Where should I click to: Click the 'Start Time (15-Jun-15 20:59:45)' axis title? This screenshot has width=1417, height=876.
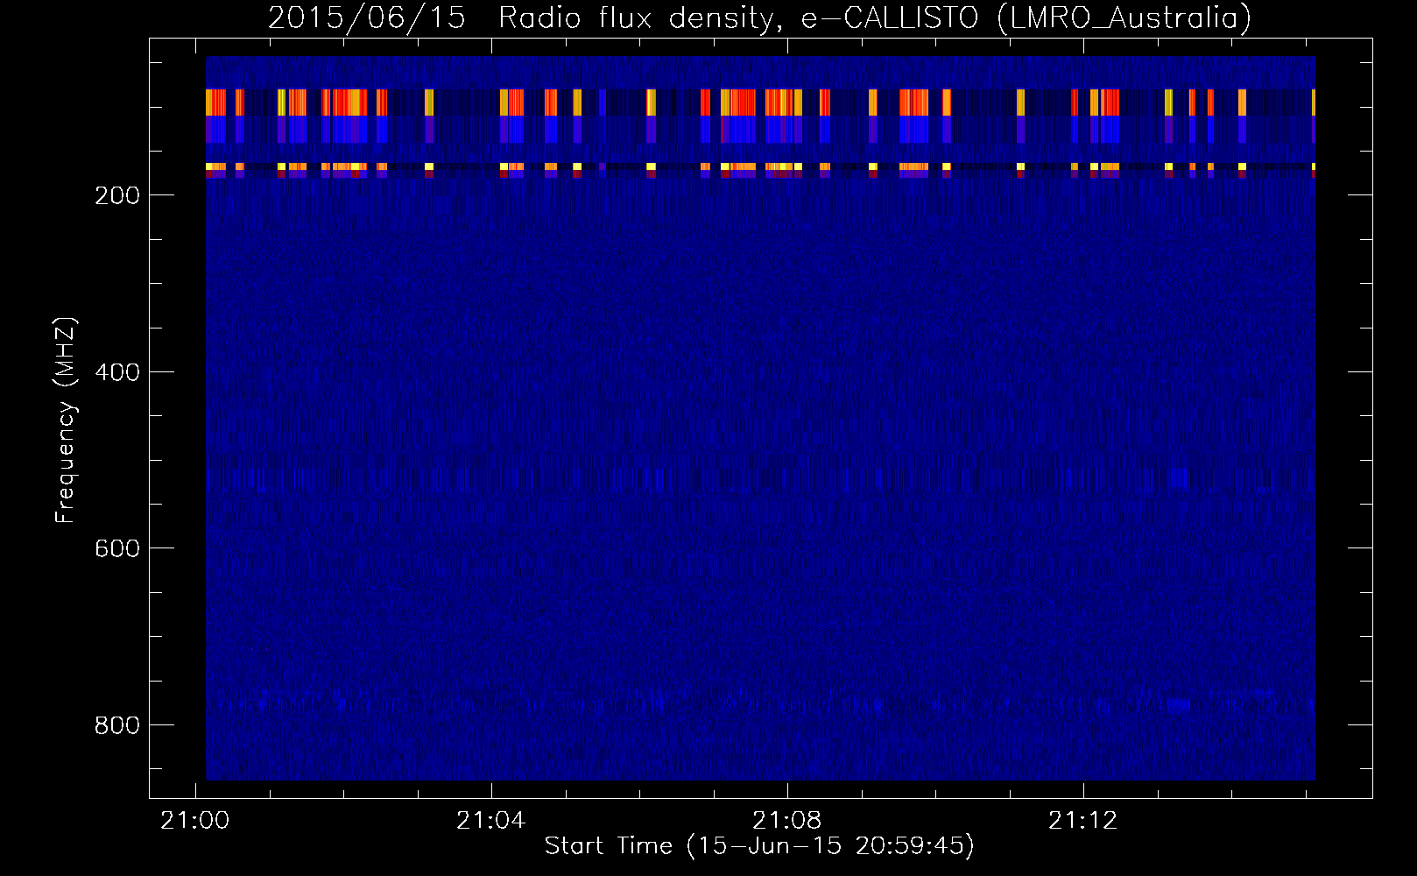click(759, 846)
